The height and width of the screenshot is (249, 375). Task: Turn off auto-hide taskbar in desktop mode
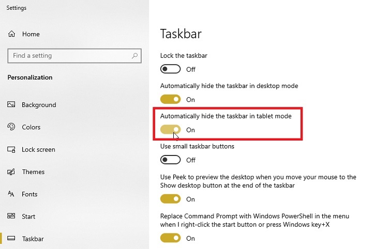(x=170, y=99)
